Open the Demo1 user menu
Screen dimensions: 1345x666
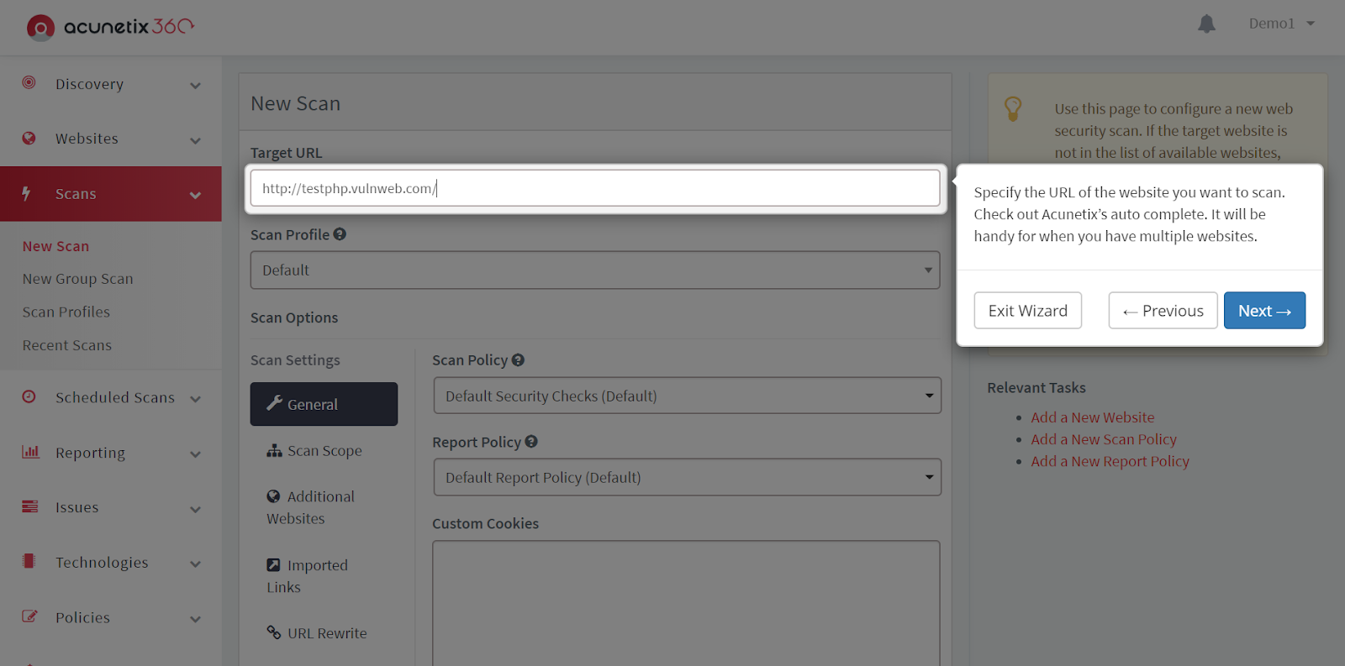pos(1281,24)
